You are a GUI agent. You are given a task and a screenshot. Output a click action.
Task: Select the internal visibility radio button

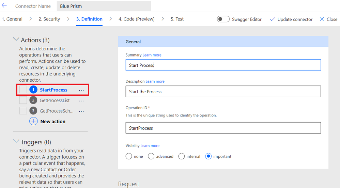pos(182,156)
